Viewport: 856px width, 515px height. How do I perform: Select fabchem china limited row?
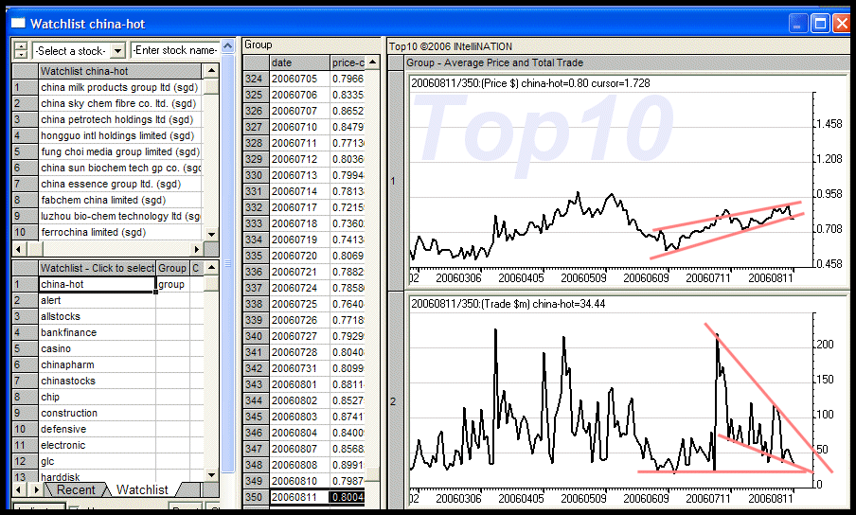click(x=119, y=200)
